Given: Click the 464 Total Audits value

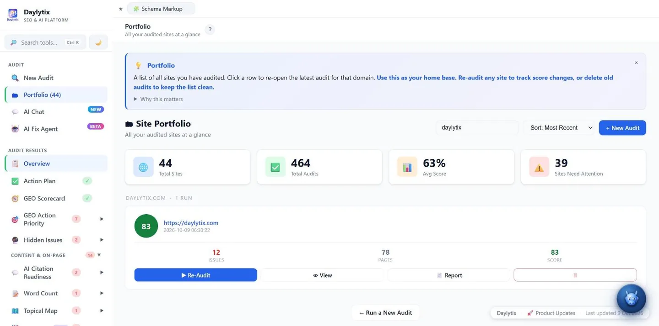Looking at the screenshot, I should point(301,163).
